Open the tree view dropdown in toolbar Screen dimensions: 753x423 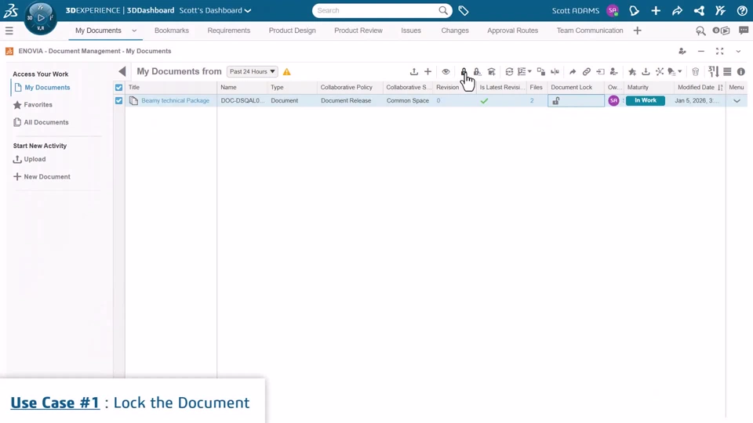point(525,71)
